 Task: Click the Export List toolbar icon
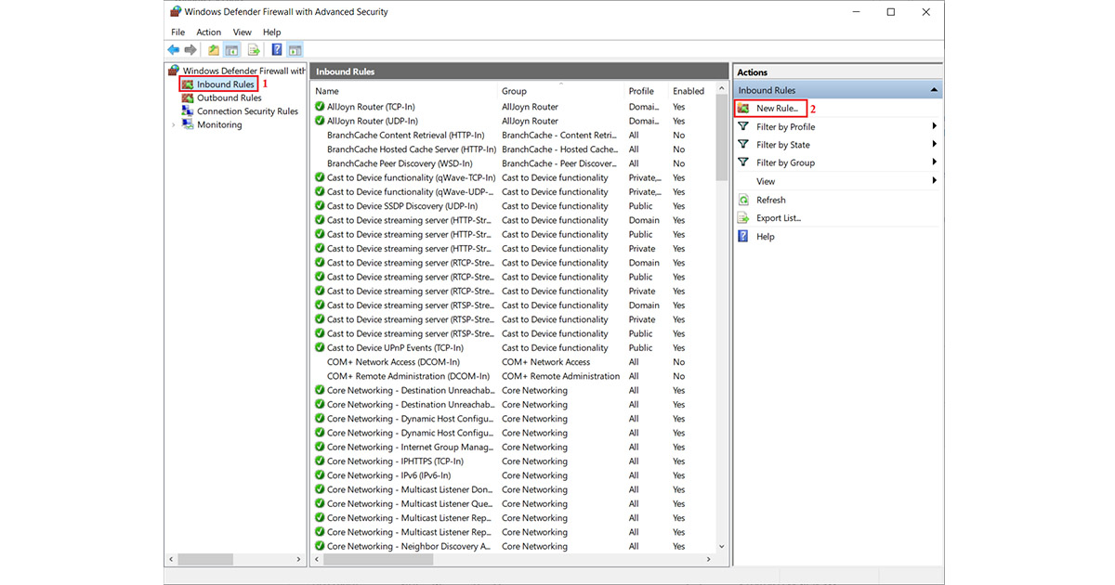(253, 50)
